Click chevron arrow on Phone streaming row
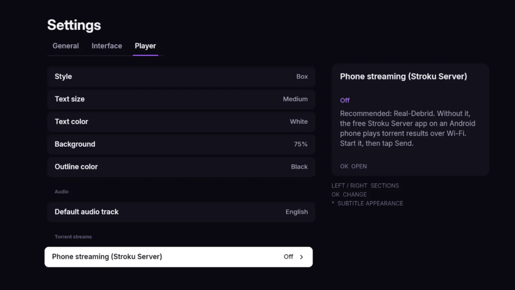This screenshot has width=515, height=290. click(302, 257)
